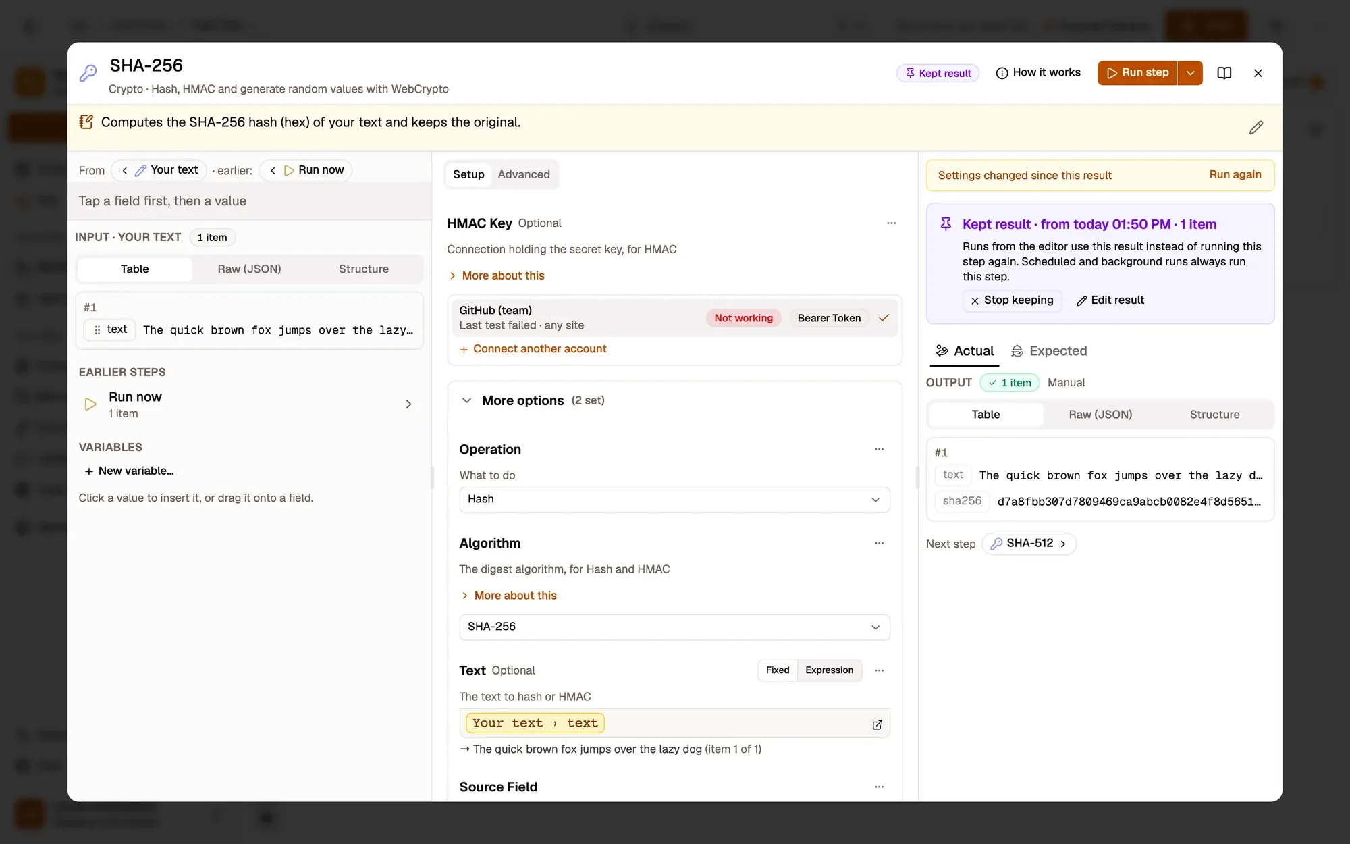Open the Algorithm SHA-256 dropdown
This screenshot has width=1350, height=844.
[674, 627]
